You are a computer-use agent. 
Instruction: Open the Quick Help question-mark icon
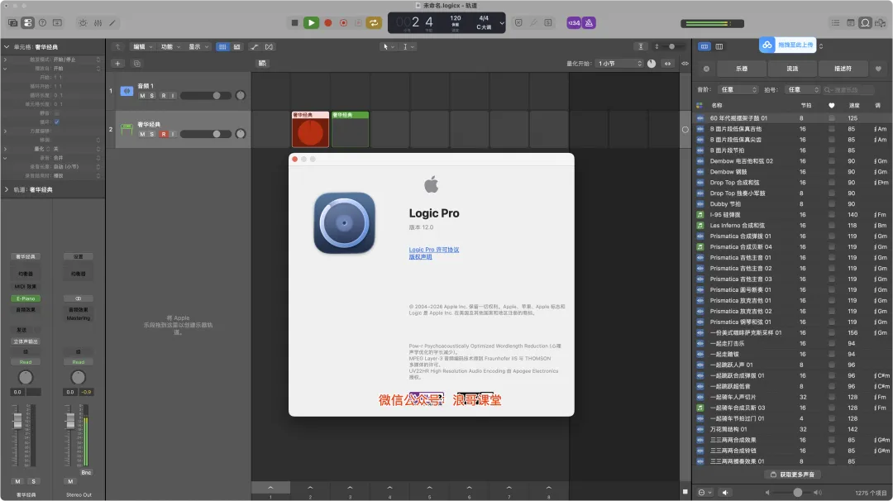coord(42,23)
